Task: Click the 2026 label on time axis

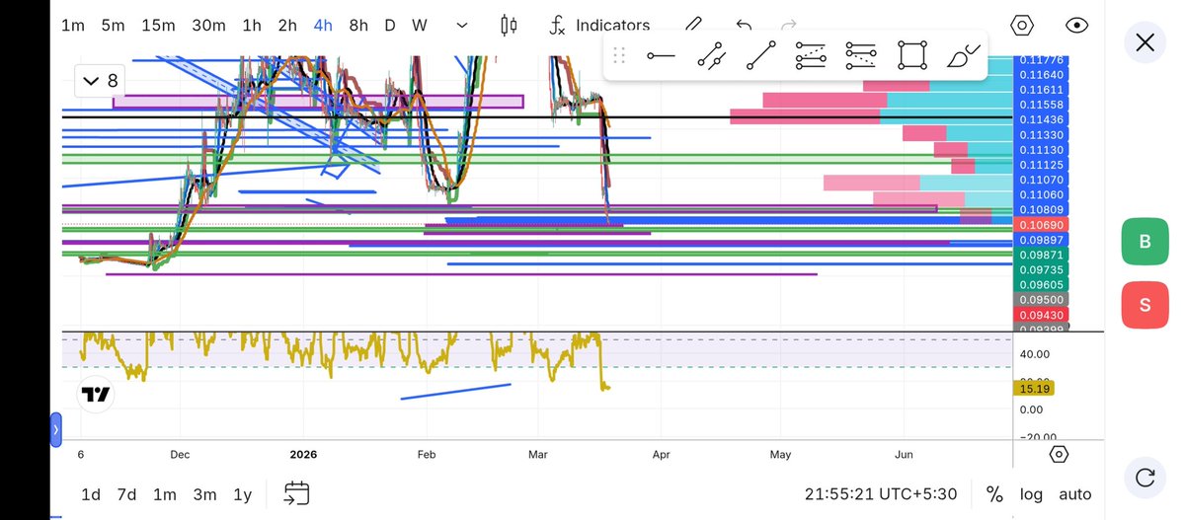Action: (304, 455)
